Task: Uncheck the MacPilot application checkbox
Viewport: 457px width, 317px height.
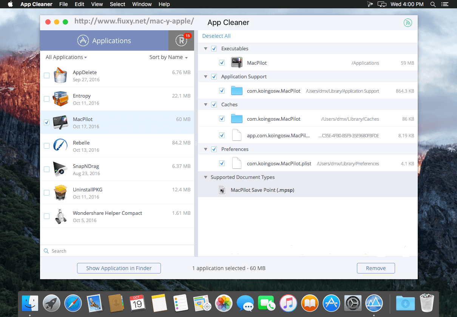Action: tap(46, 122)
